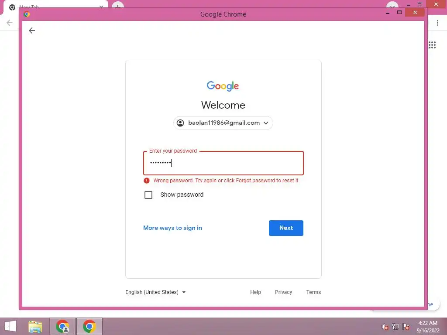Image resolution: width=447 pixels, height=335 pixels.
Task: Focus the Enter your password field
Action: (x=223, y=163)
